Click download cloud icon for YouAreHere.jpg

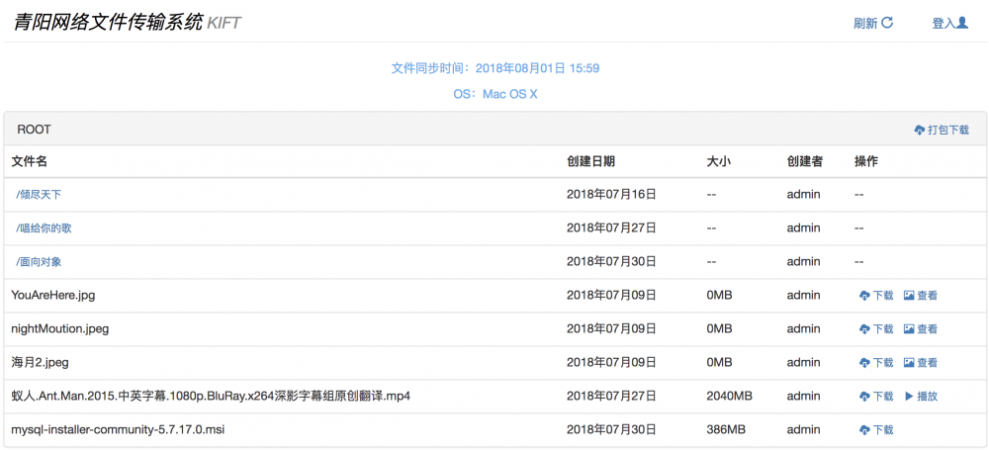864,296
